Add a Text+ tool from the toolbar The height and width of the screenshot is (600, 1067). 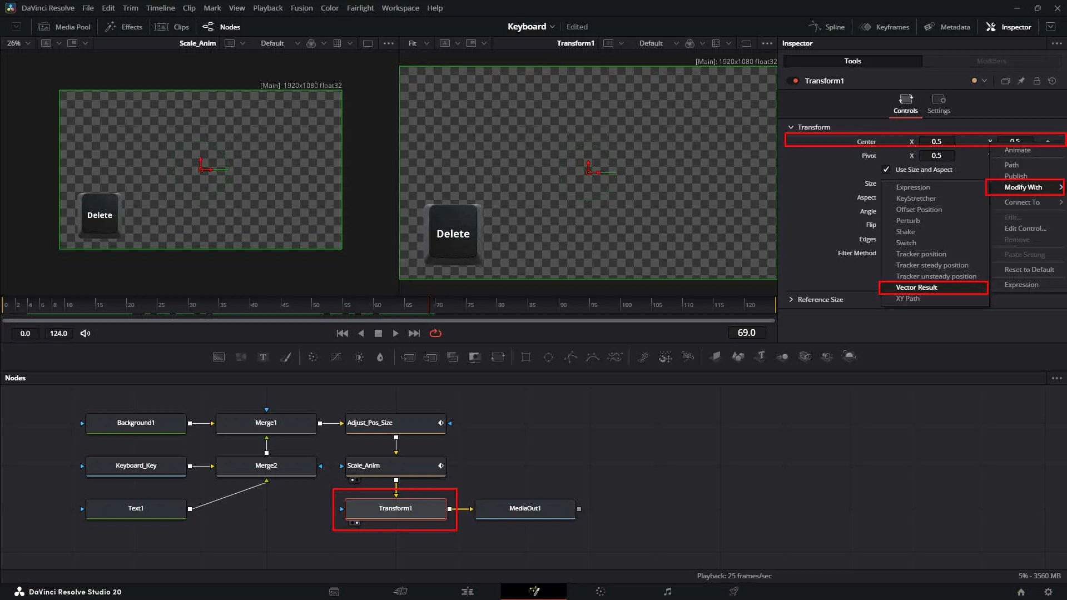[x=263, y=357]
